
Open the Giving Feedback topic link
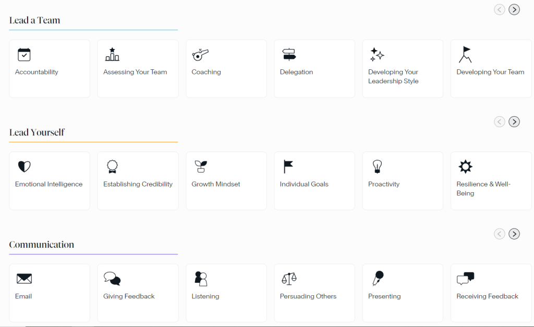(129, 296)
